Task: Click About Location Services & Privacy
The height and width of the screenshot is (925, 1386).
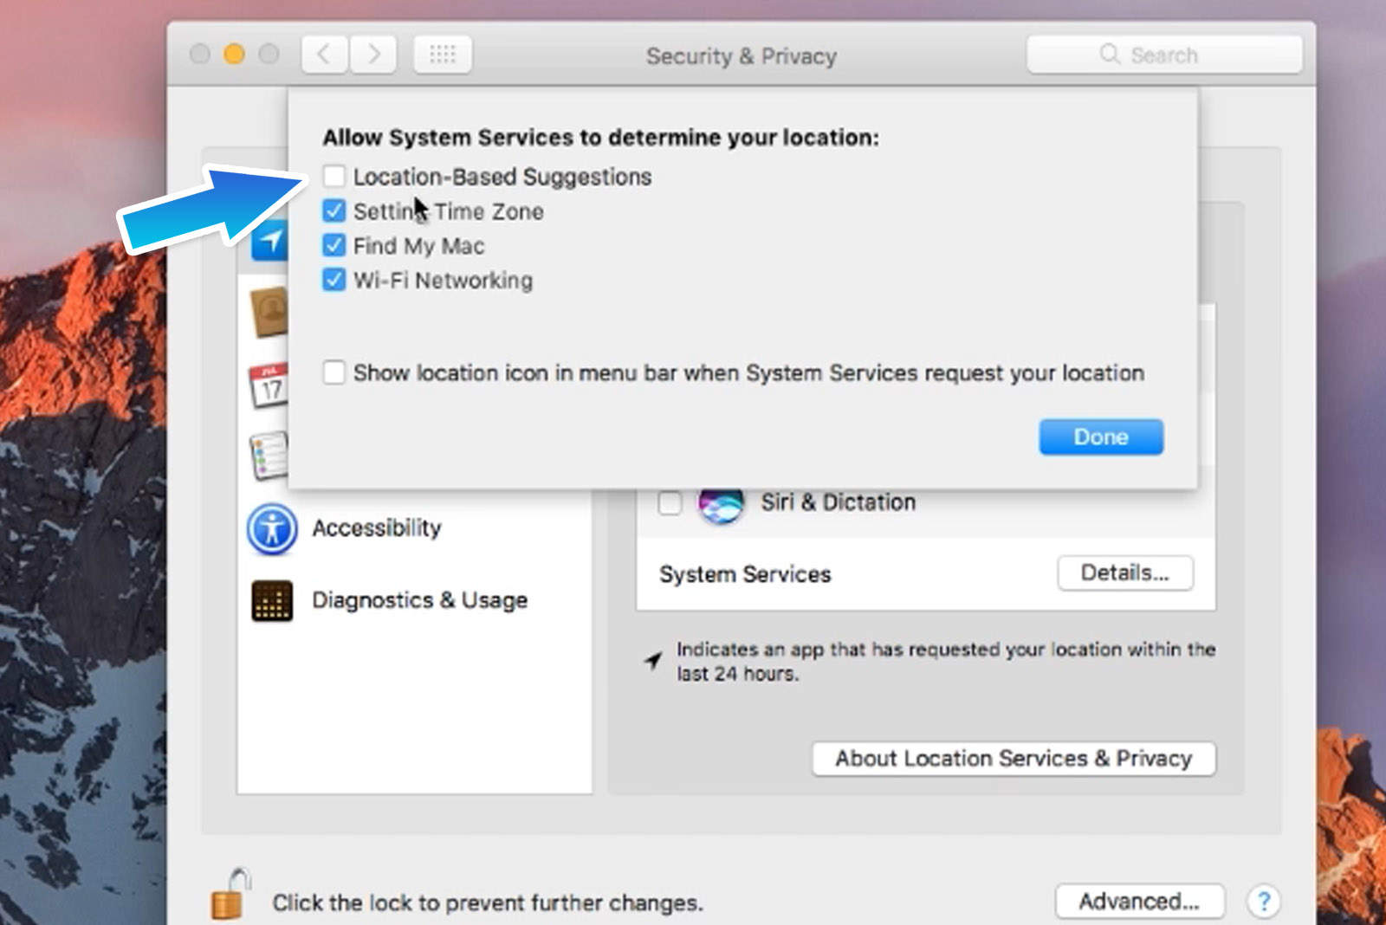Action: [x=1013, y=759]
